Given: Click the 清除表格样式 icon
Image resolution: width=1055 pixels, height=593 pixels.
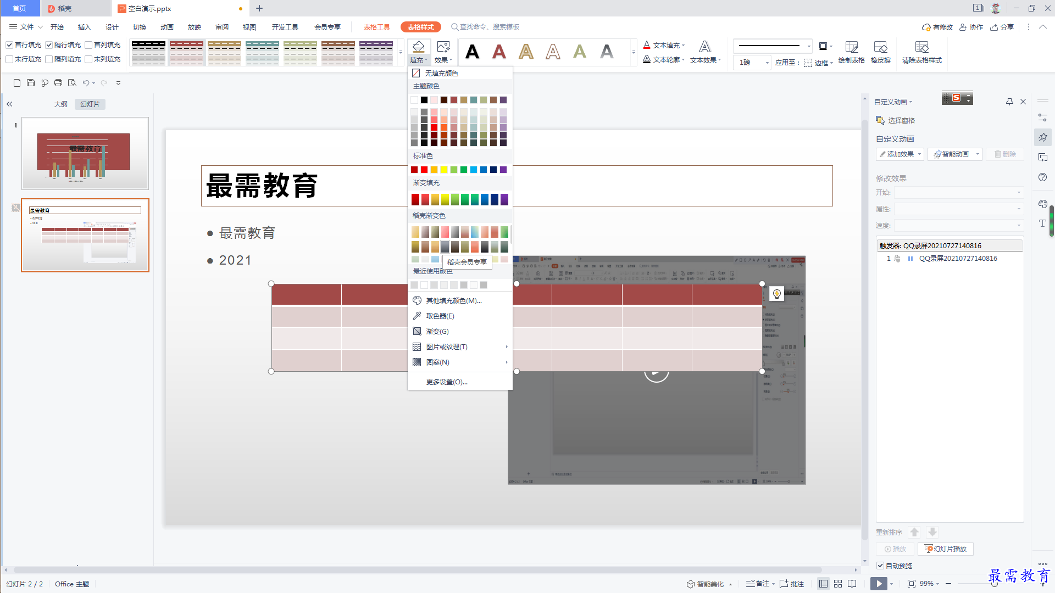Looking at the screenshot, I should (921, 47).
